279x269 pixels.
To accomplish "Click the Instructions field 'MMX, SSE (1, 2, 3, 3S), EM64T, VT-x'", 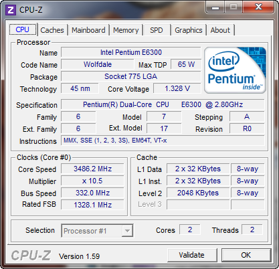I will (163, 141).
